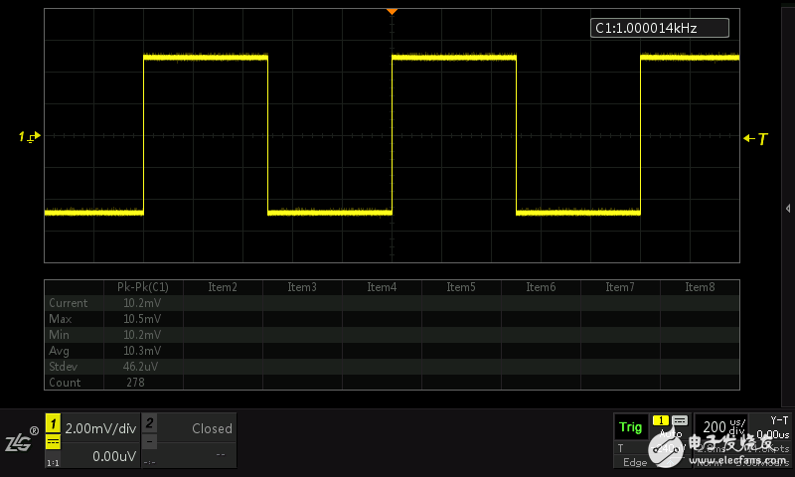This screenshot has height=477, width=795.
Task: Click trigger source channel 1 badge
Action: (x=659, y=421)
